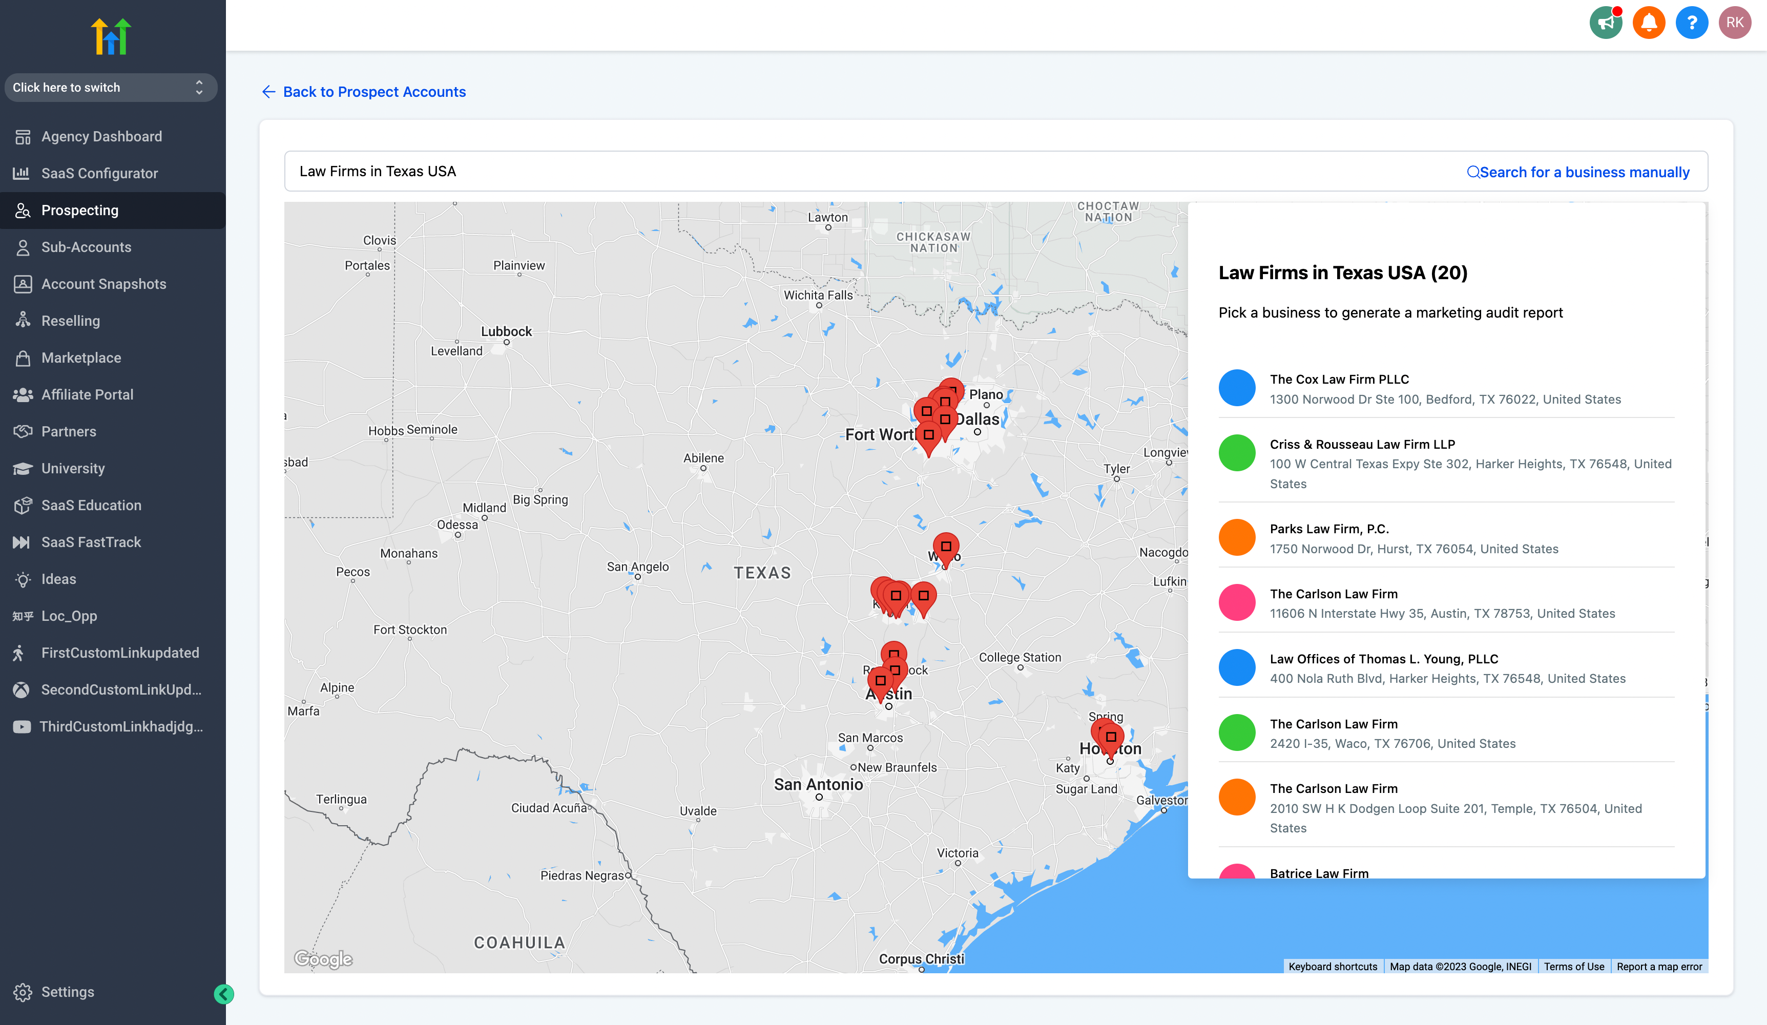The height and width of the screenshot is (1025, 1767).
Task: Click the SaaS Education box icon
Action: (x=23, y=505)
